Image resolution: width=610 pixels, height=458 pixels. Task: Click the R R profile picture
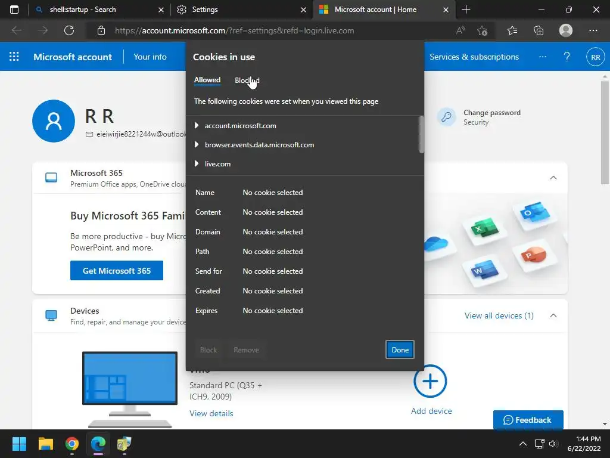click(54, 120)
